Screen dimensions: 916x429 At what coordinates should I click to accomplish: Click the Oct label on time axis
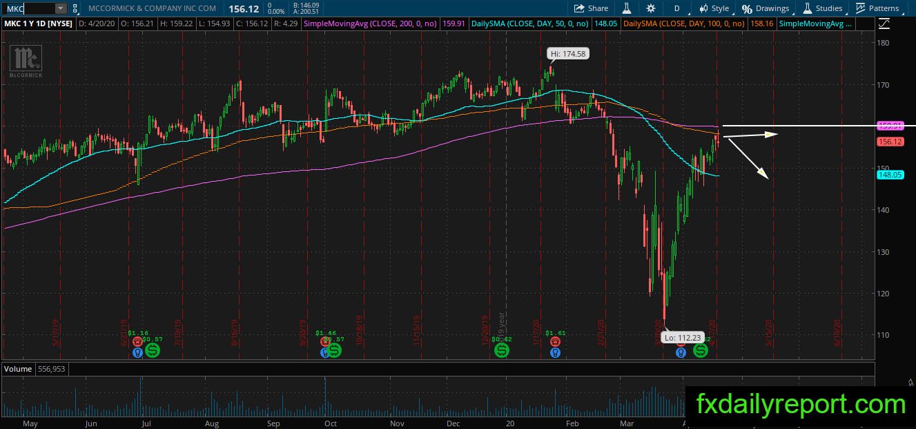tap(331, 422)
